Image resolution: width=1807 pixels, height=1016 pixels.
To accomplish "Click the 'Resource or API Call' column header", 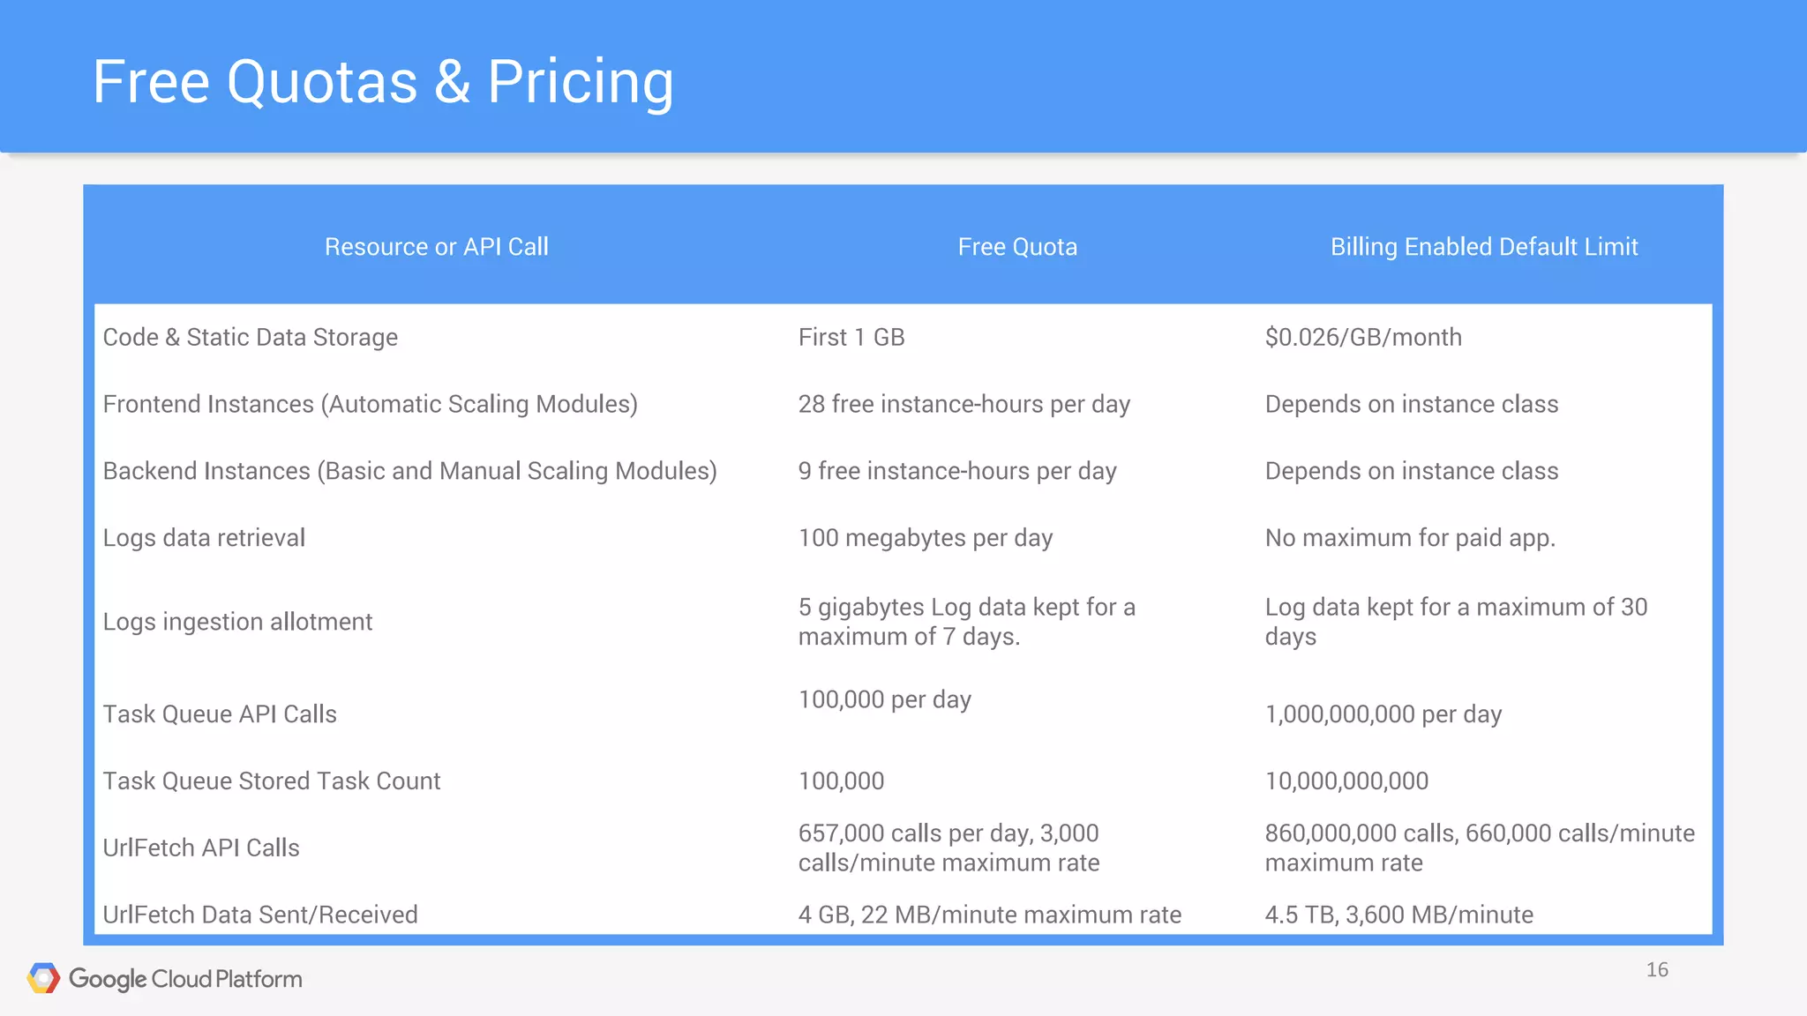I will (437, 247).
